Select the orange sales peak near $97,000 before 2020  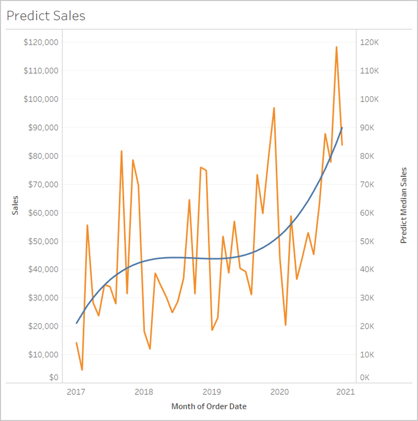pyautogui.click(x=274, y=108)
